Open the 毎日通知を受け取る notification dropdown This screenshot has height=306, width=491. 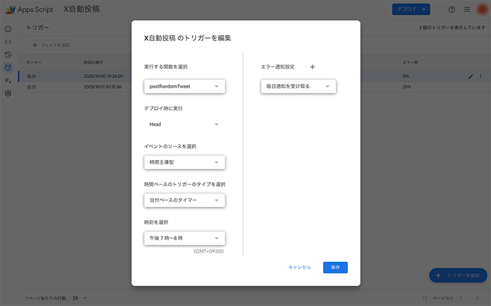tap(298, 86)
